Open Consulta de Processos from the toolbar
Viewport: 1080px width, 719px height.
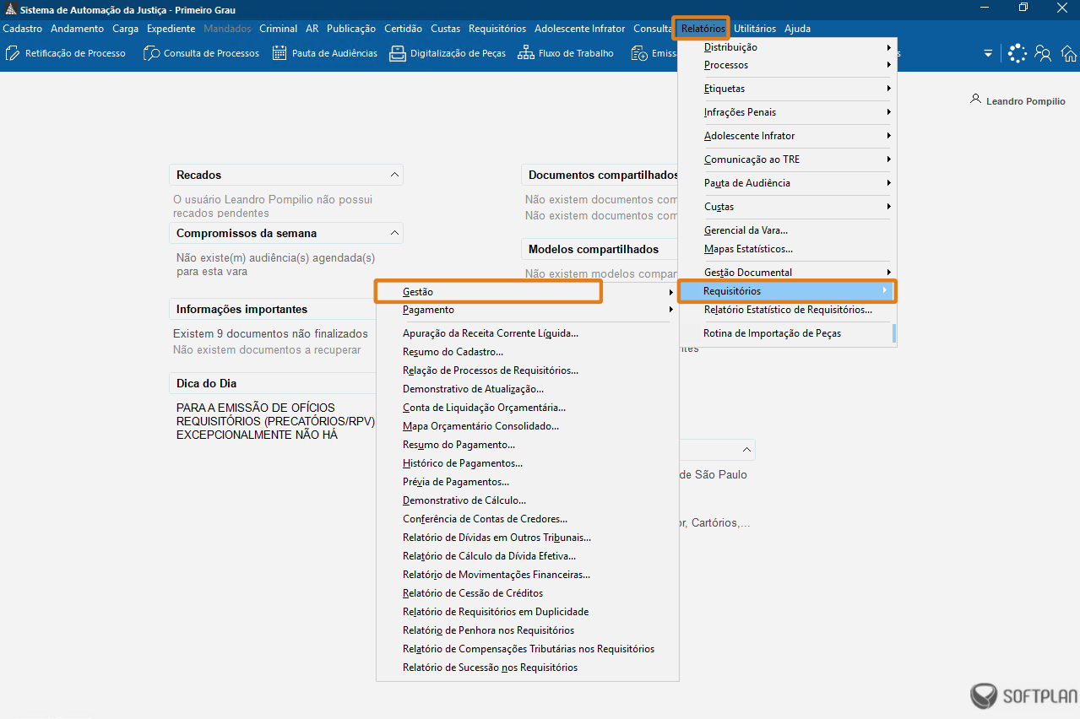[202, 53]
